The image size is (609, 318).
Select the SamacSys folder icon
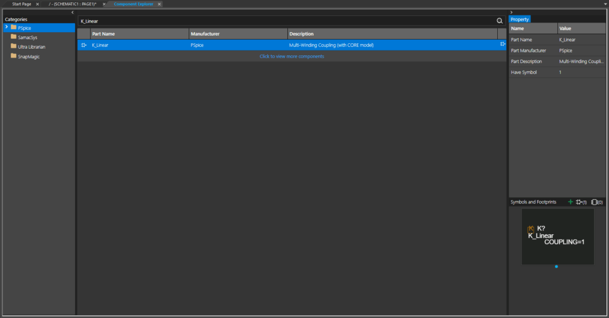14,37
